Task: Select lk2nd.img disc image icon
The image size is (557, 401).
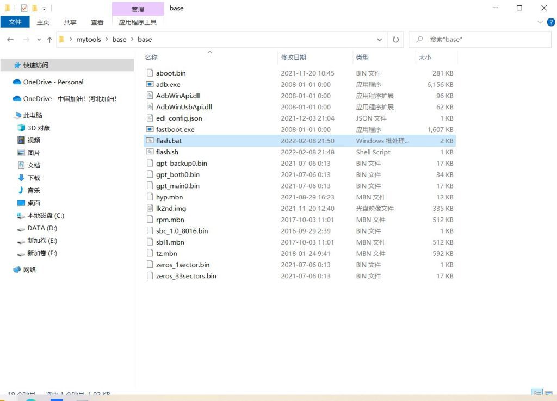Action: (150, 208)
